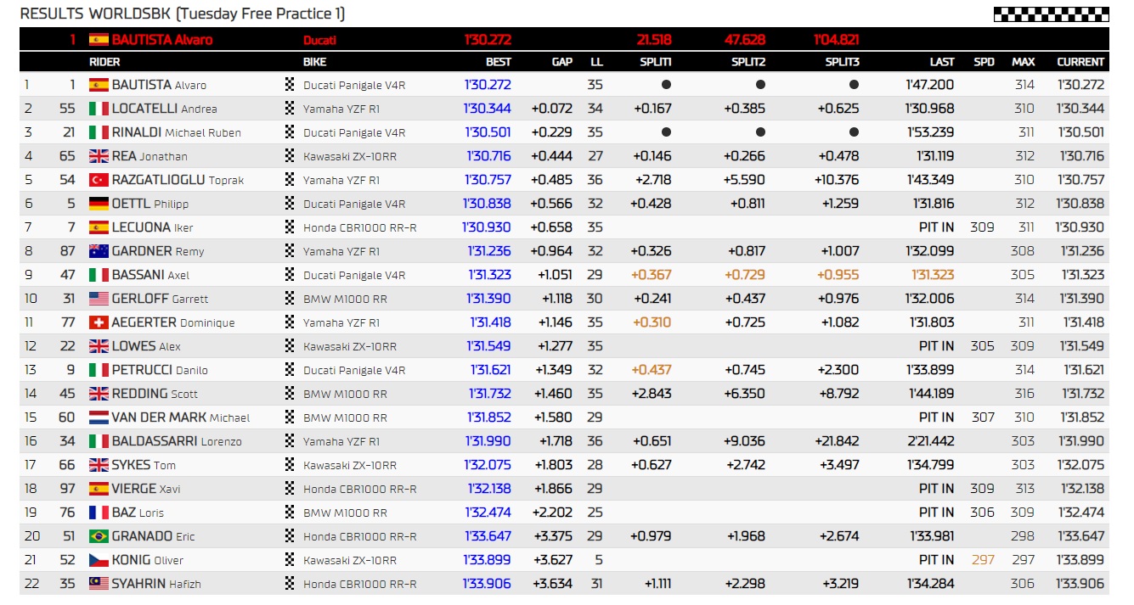The width and height of the screenshot is (1134, 605).
Task: Click the BIKE column header
Action: tap(314, 62)
